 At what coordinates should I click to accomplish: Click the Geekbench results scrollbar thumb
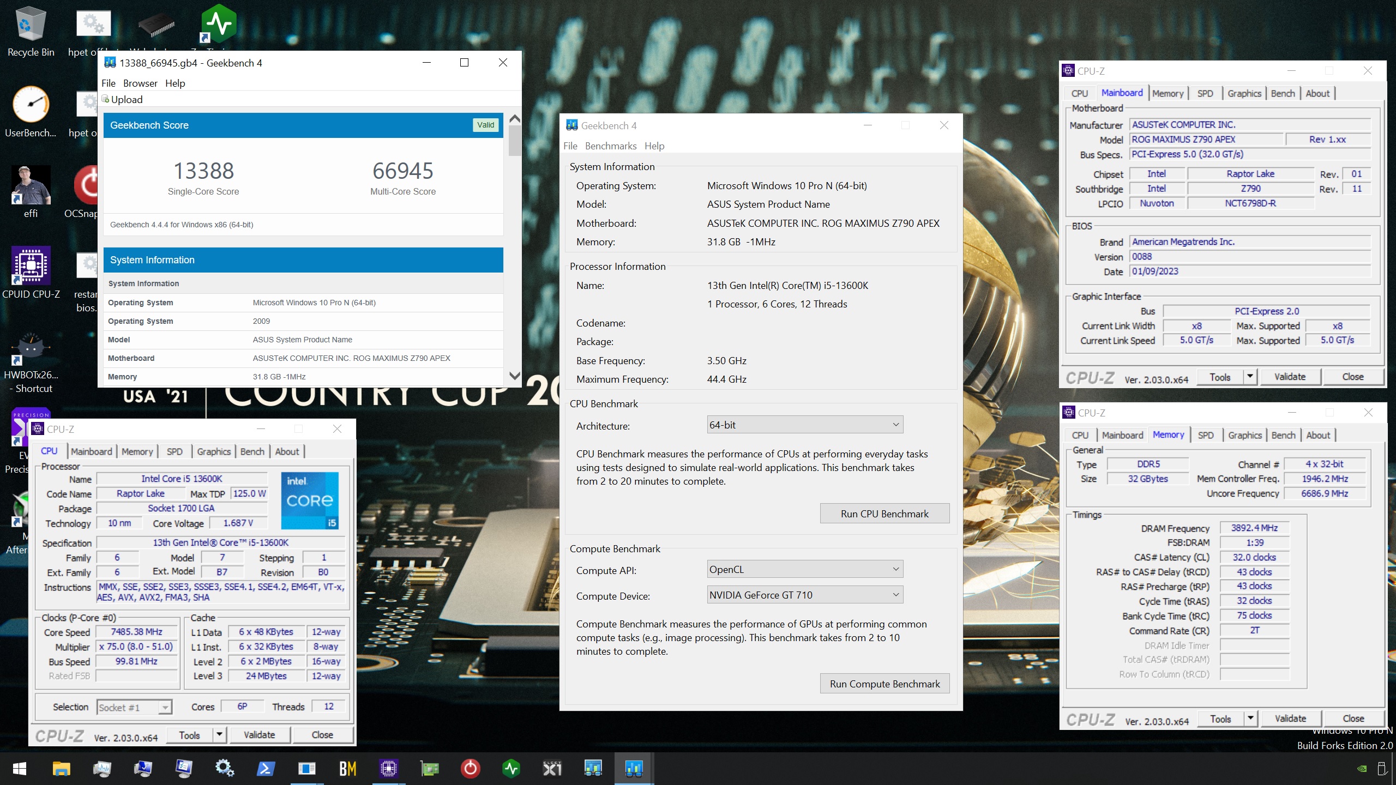(514, 141)
